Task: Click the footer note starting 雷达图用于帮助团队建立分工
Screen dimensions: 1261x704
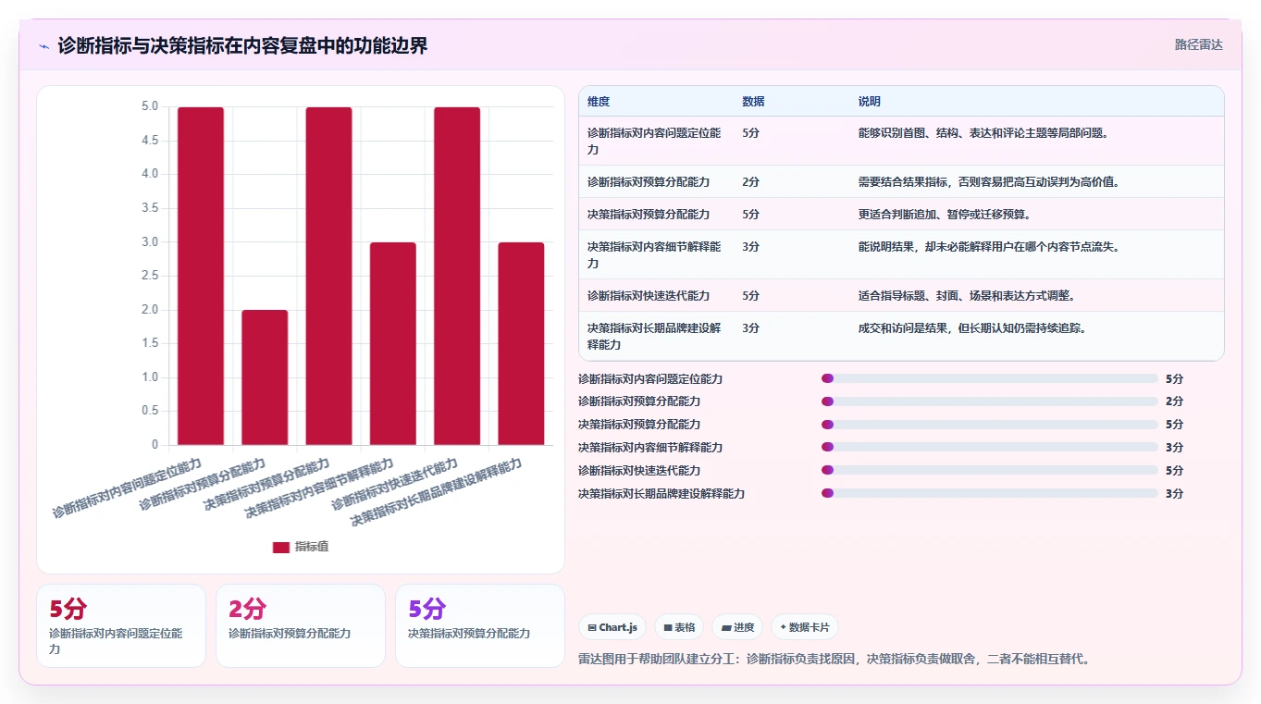Action: coord(835,659)
